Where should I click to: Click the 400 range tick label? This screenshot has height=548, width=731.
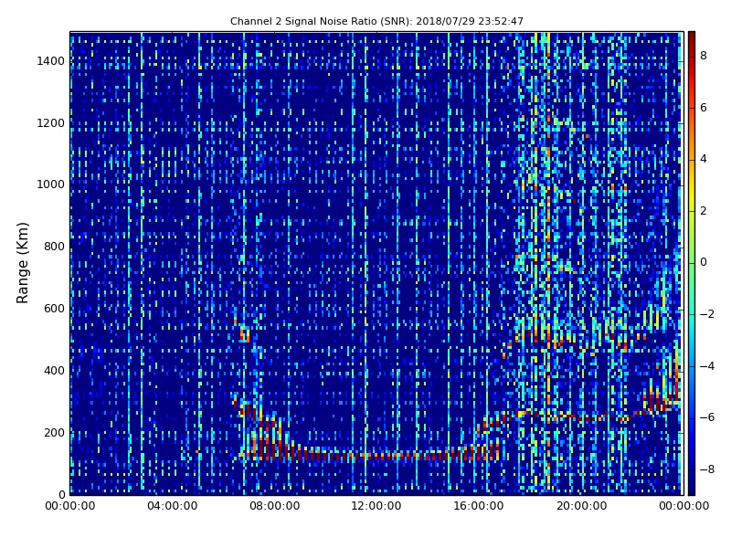point(54,371)
